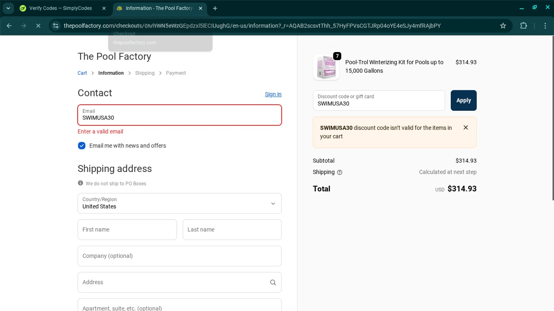The width and height of the screenshot is (554, 311).
Task: Open Chrome three-dot menu
Action: 545,26
